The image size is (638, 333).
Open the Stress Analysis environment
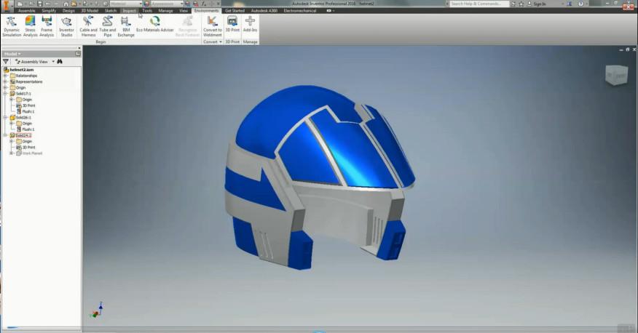click(30, 26)
